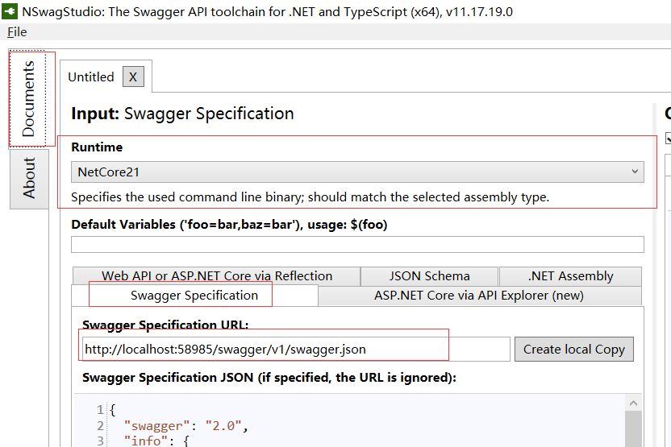Image resolution: width=671 pixels, height=447 pixels.
Task: Select the Untitled document tab
Action: [x=90, y=77]
